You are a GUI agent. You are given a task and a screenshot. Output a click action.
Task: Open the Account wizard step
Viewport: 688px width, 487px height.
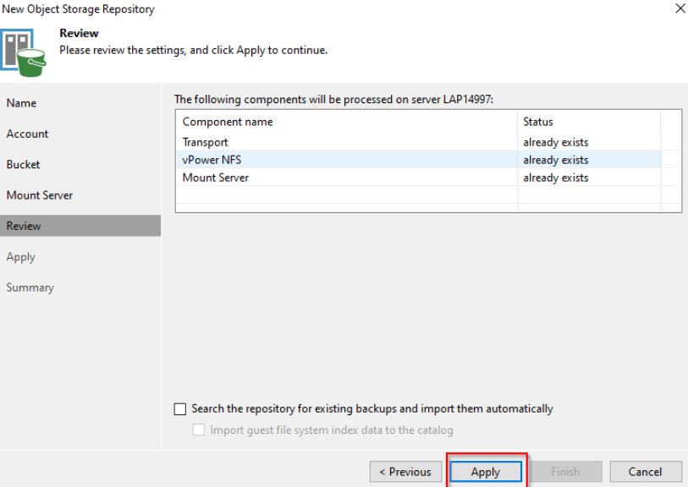28,134
